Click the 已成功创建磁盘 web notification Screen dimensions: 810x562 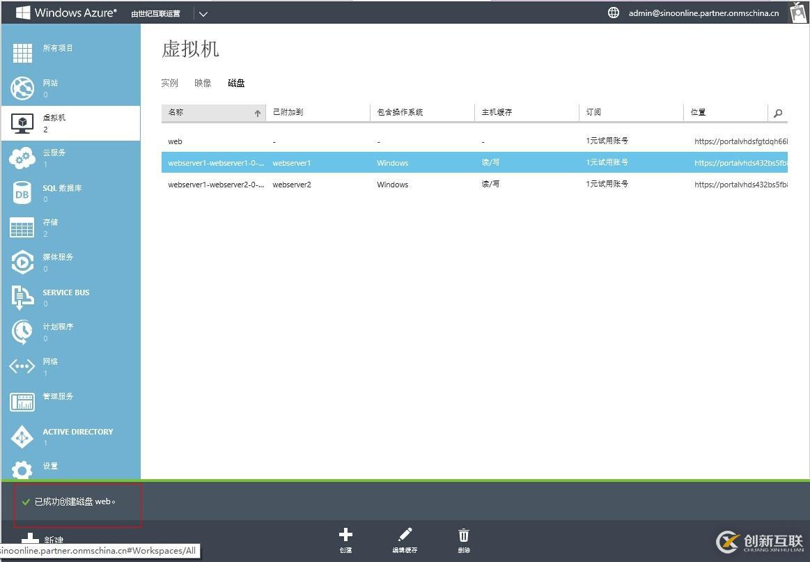tap(75, 501)
